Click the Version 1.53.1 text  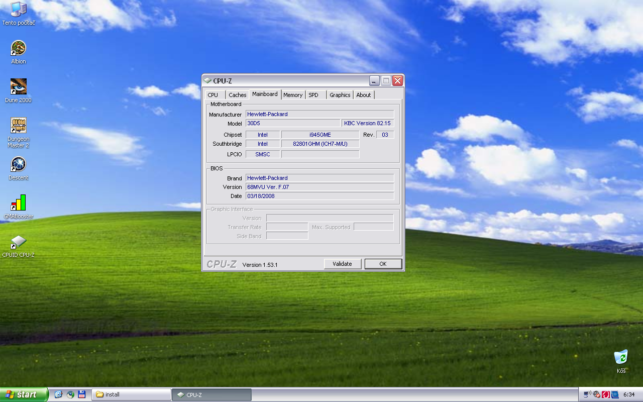[260, 264]
